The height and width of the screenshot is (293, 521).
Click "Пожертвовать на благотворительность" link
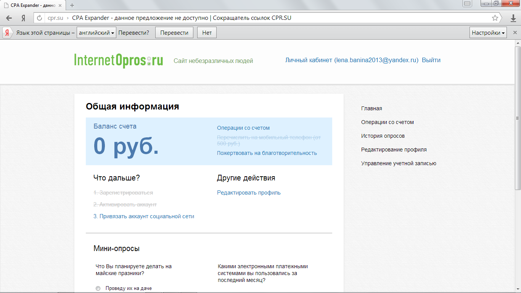click(x=267, y=153)
